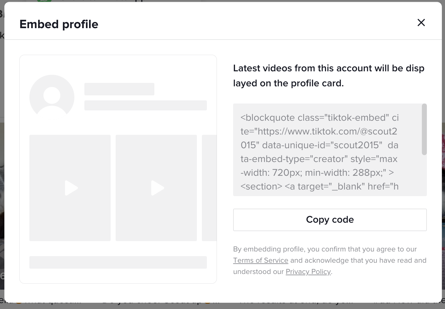445x309 pixels.
Task: Click the "Embed profile" dialog heading
Action: click(x=59, y=24)
